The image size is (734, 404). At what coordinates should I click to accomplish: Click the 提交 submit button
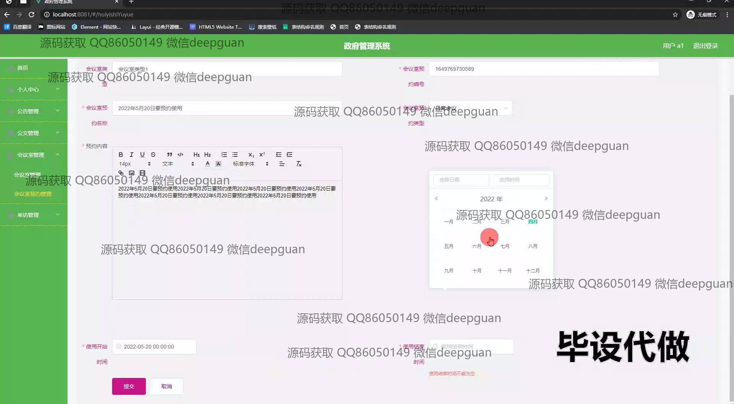tap(129, 386)
